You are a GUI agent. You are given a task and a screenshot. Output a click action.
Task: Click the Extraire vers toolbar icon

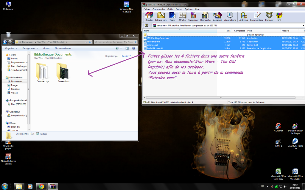tap(161, 17)
